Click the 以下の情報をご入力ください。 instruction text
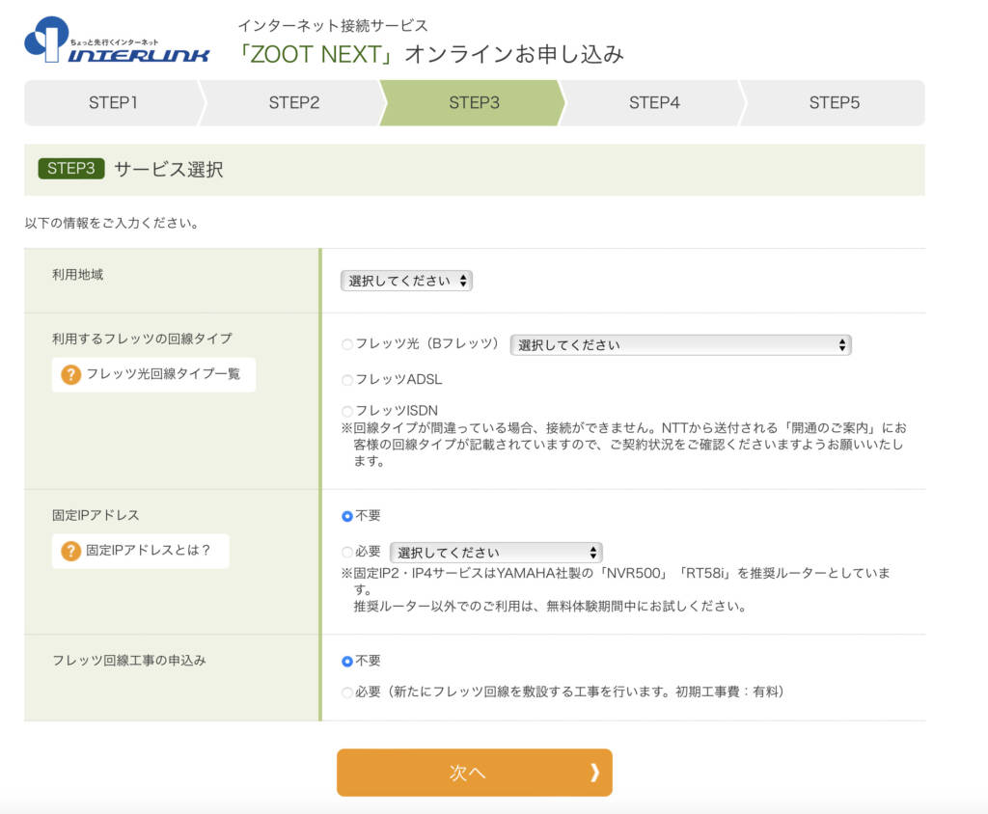This screenshot has width=988, height=814. coord(112,223)
